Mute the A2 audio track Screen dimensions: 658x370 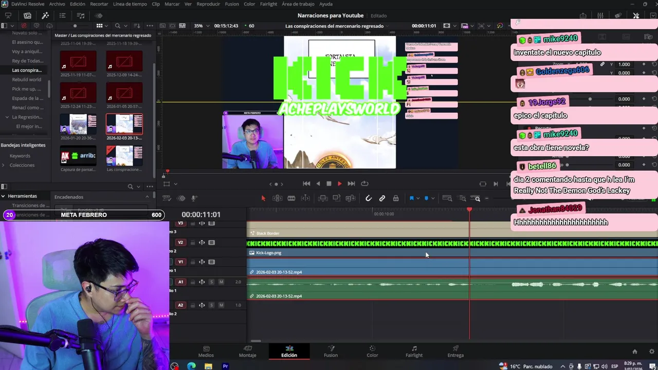(x=221, y=305)
